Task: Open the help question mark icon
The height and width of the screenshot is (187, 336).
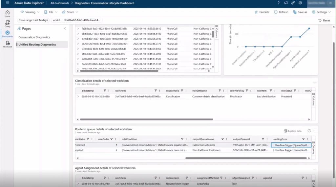Action: (278, 3)
